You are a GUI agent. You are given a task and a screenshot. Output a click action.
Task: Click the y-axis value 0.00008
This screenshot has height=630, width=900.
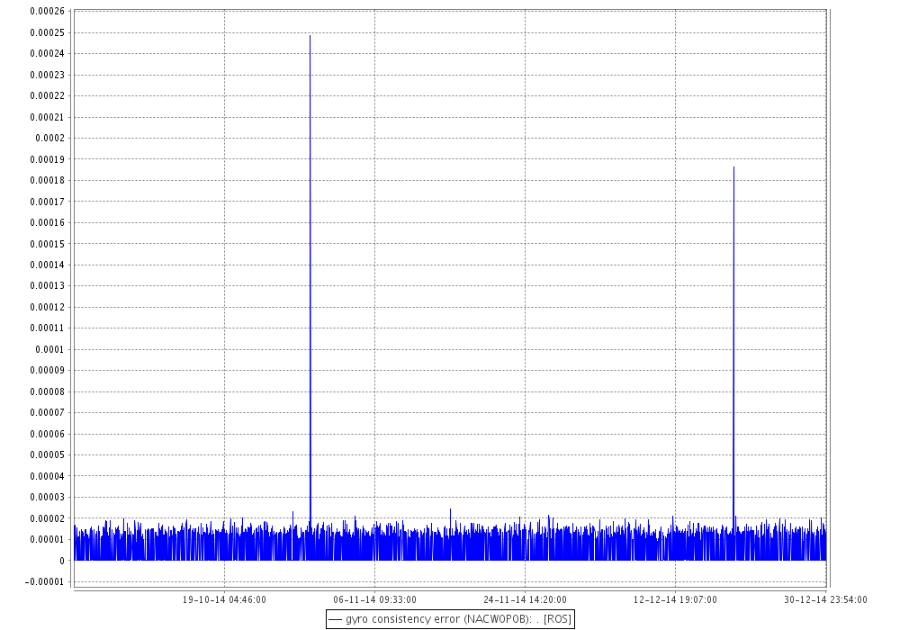[48, 391]
